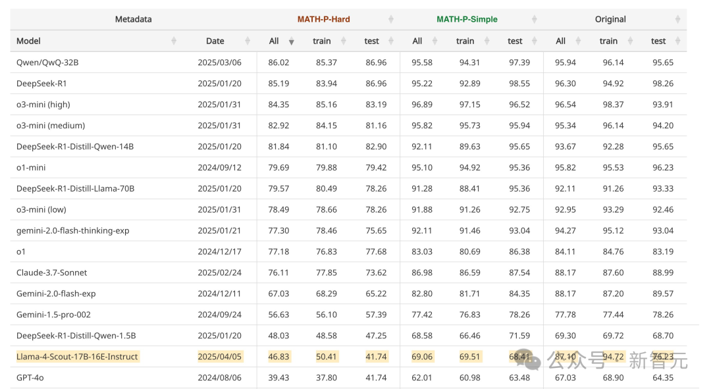This screenshot has width=711, height=389.
Task: Click the Metadata group header
Action: [133, 19]
